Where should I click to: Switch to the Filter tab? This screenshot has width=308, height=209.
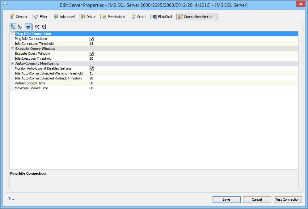41,17
